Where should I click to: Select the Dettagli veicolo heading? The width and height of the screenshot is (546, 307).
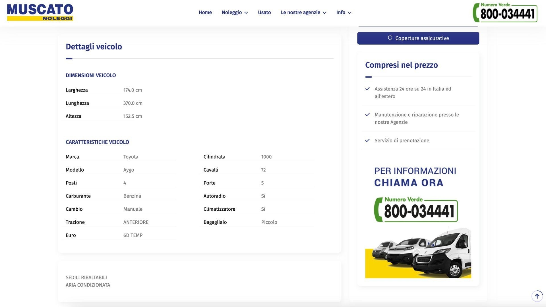(94, 47)
